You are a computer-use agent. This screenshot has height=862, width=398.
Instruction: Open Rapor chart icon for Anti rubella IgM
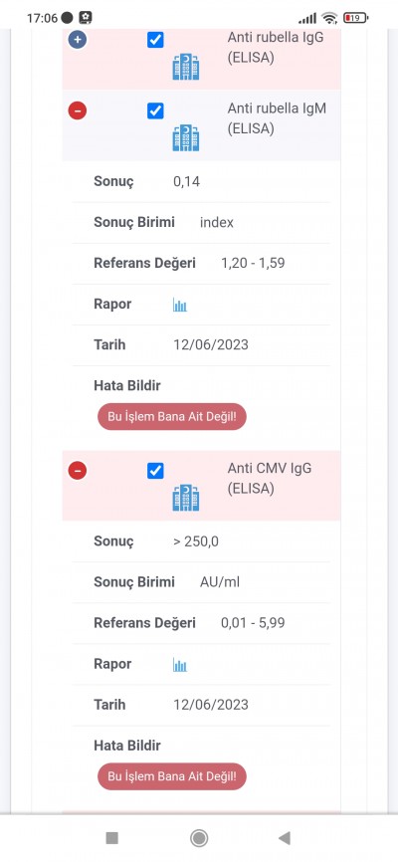pos(180,306)
